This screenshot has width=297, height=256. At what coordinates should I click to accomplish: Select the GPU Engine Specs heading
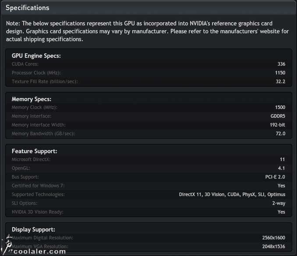click(36, 56)
